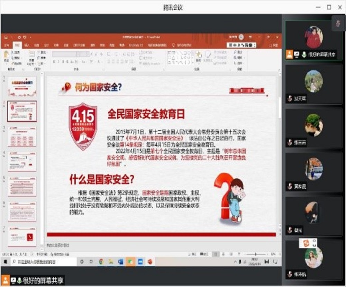Click the Bold formatting icon in ribbon

click(54, 62)
